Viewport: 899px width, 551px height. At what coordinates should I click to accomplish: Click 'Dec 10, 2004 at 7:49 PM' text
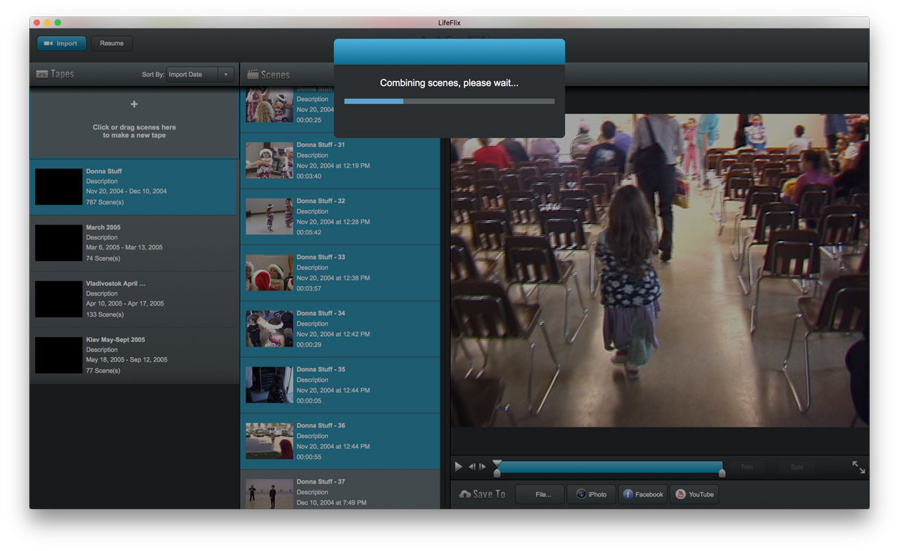click(332, 502)
